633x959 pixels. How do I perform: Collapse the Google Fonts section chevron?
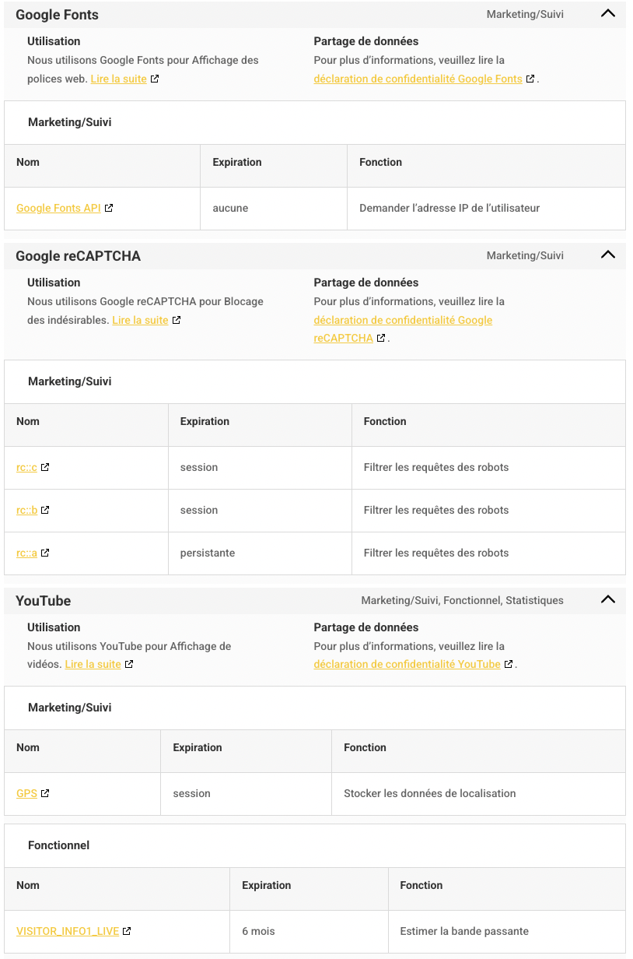[608, 13]
